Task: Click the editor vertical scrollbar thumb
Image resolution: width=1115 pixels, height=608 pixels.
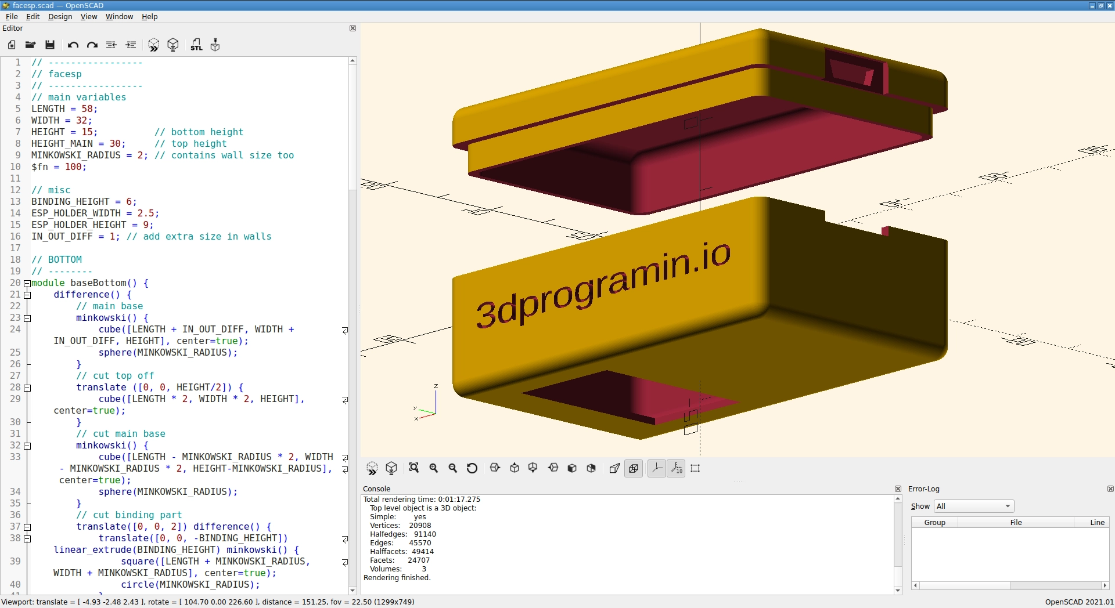Action: [x=353, y=128]
